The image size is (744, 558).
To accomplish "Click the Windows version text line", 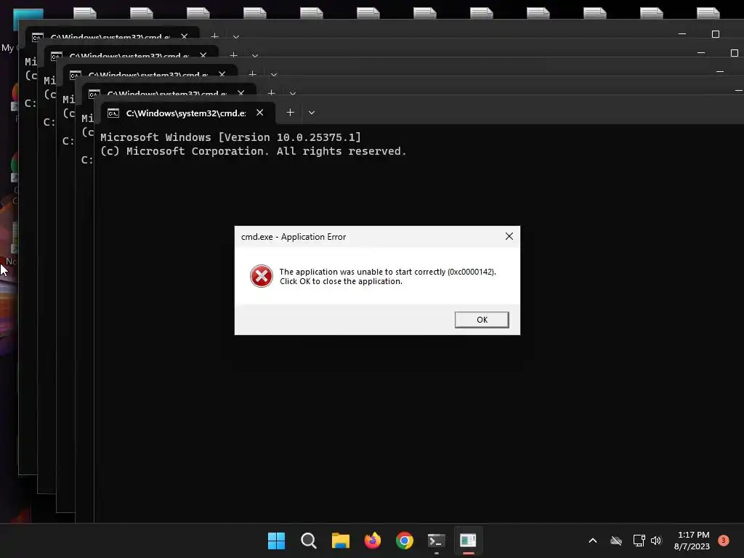I will pos(230,137).
